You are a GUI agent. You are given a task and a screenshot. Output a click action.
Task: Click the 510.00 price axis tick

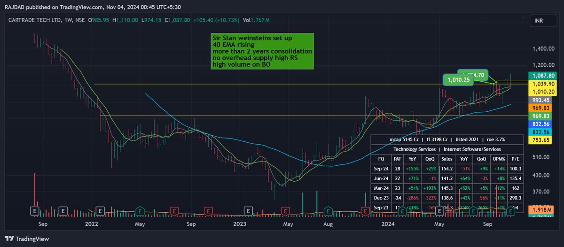[542, 158]
